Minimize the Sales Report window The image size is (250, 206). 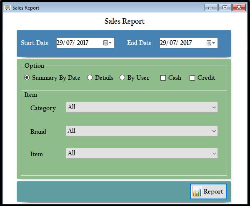click(211, 7)
